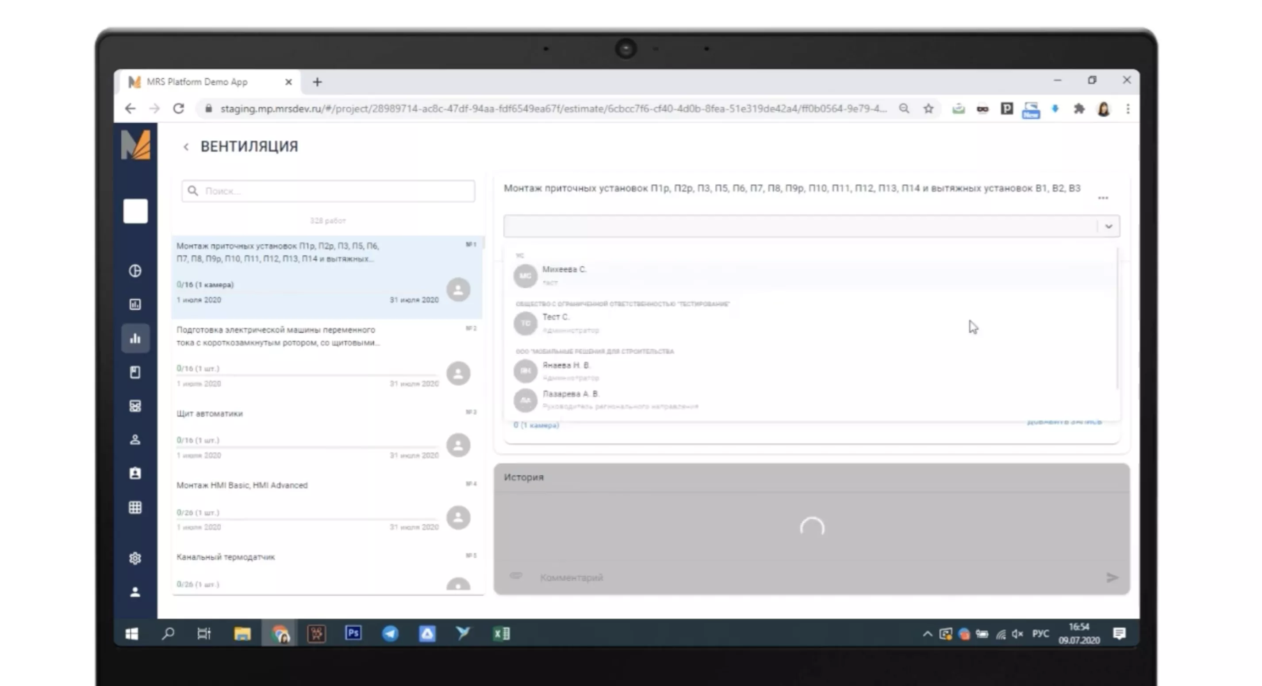
Task: Click the ID badge sidebar icon
Action: 135,474
